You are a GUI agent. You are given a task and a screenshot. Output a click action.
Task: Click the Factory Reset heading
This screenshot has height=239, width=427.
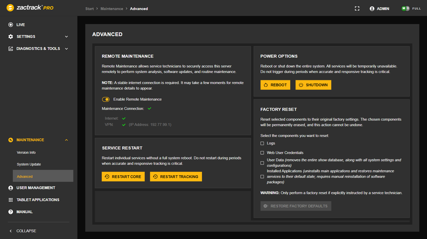coord(279,109)
